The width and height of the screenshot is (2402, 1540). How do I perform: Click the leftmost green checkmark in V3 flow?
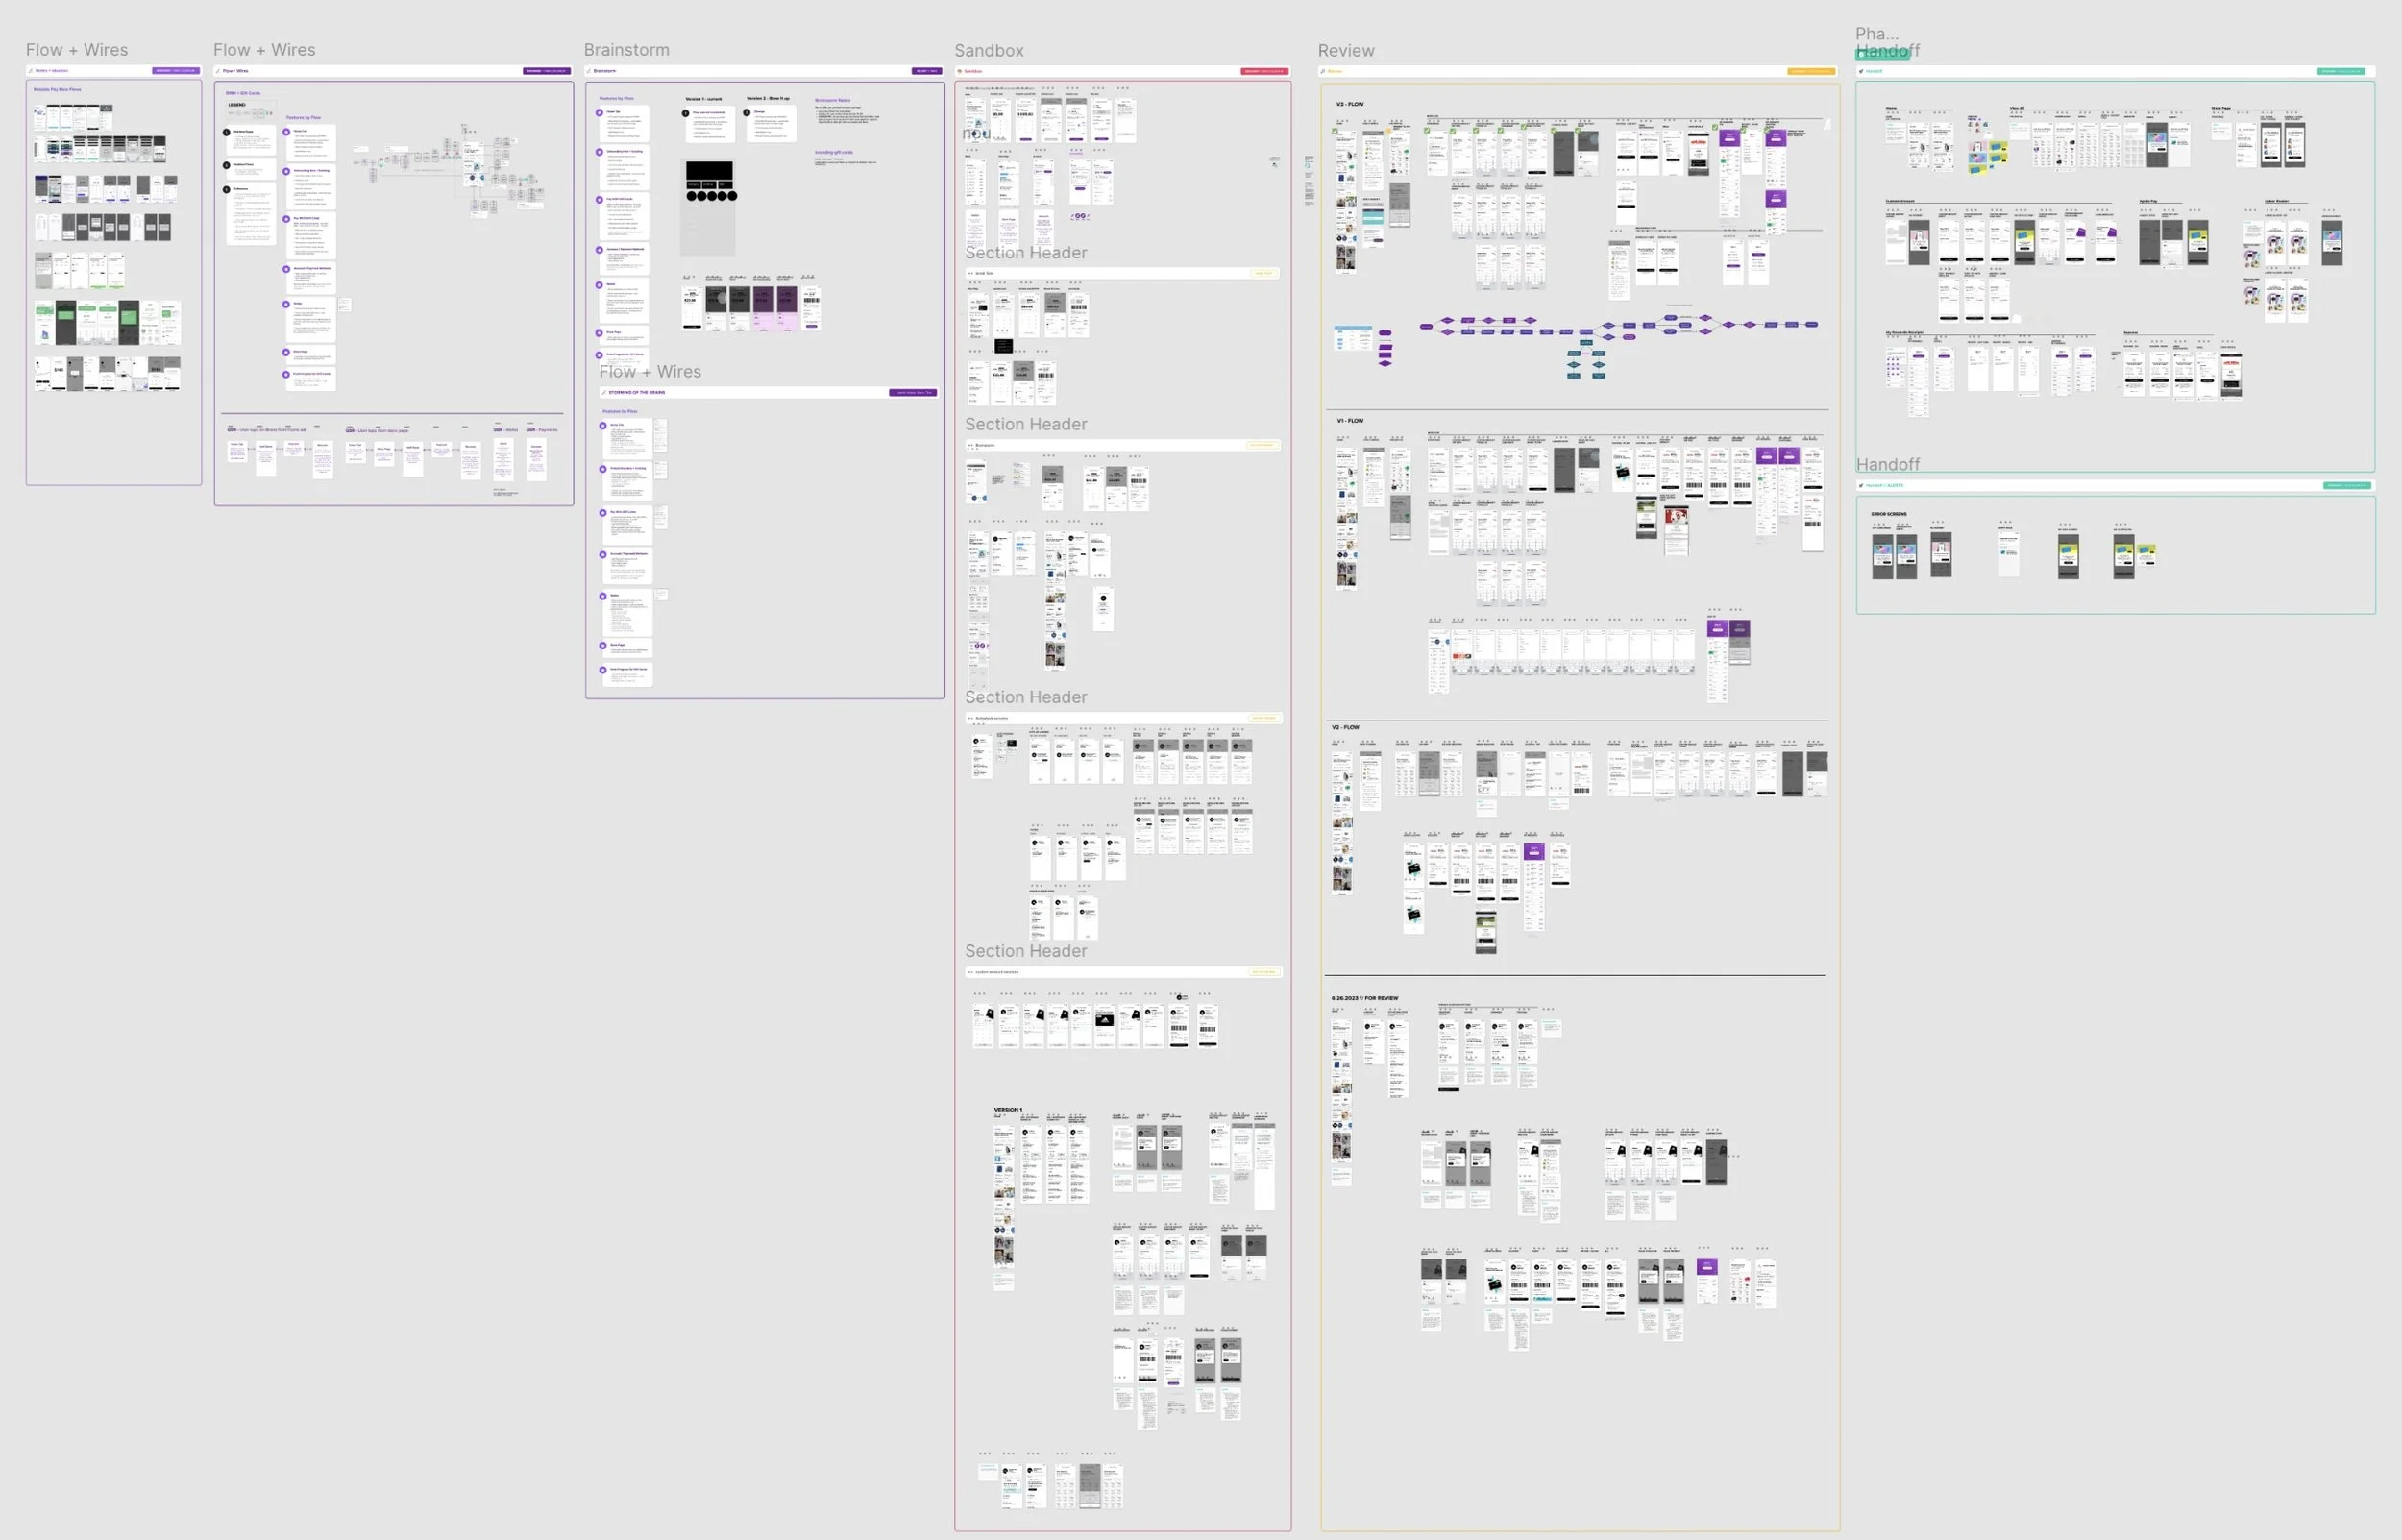(x=1335, y=131)
